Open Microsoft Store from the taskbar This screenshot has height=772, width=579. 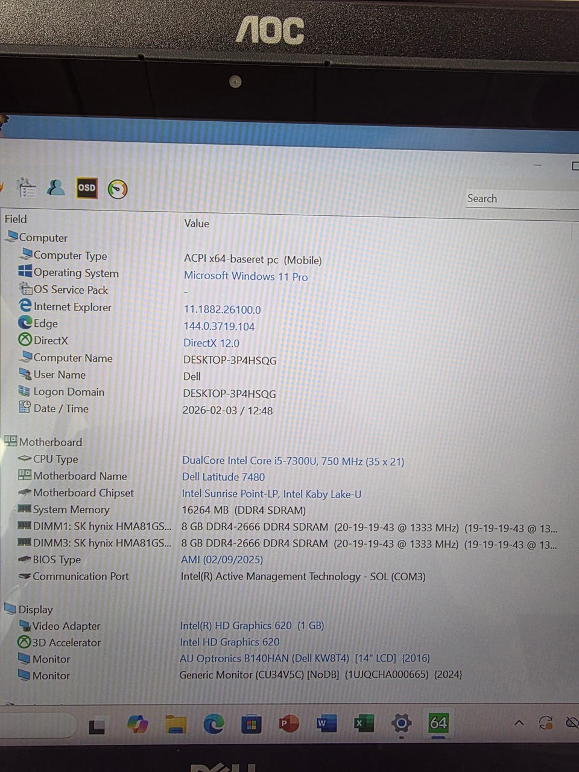(251, 724)
